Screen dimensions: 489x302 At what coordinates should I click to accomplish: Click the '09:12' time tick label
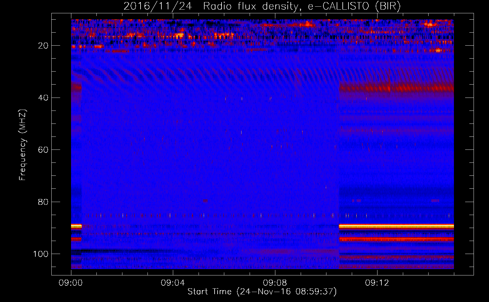point(377,283)
